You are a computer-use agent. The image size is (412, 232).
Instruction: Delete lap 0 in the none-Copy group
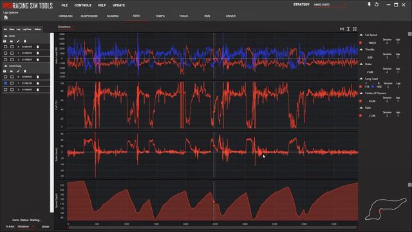[x=37, y=77]
